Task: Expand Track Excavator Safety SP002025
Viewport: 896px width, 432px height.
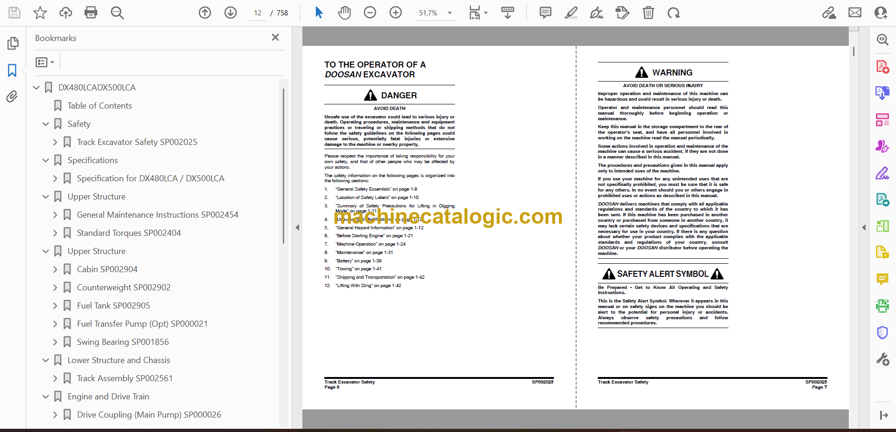Action: pos(55,142)
